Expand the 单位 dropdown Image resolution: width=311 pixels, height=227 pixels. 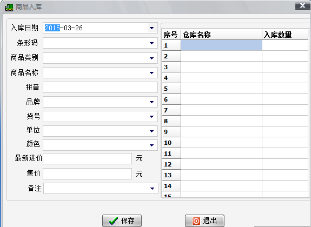152,131
